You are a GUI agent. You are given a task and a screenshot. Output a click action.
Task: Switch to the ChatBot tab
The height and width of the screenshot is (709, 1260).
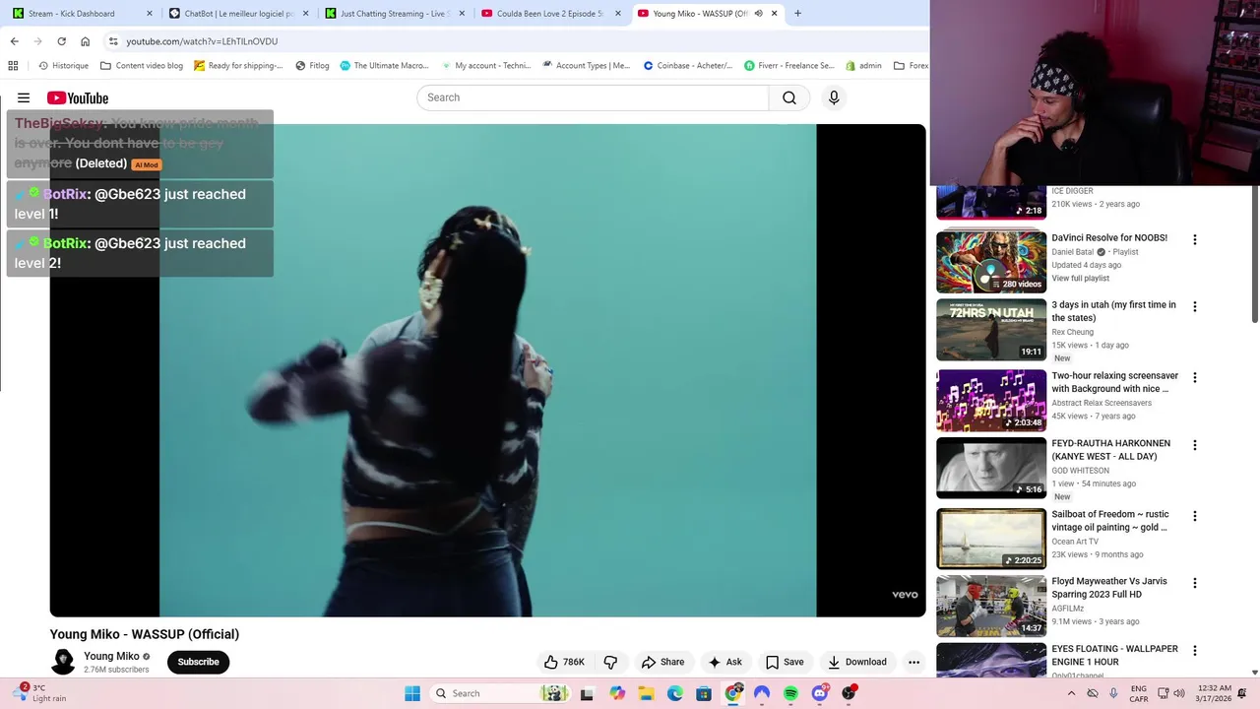pyautogui.click(x=239, y=14)
